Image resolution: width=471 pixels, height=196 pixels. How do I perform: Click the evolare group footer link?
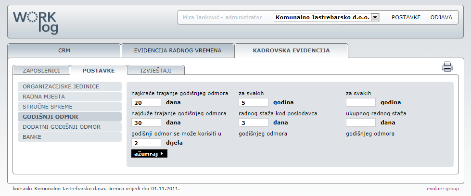coord(443,189)
